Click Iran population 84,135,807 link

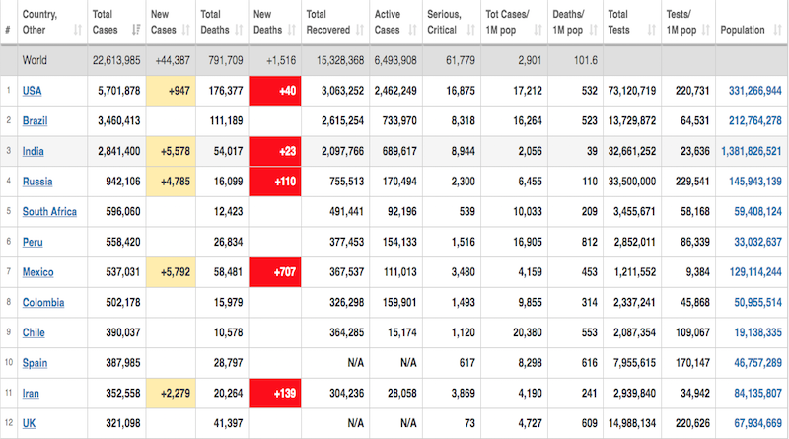click(x=757, y=394)
